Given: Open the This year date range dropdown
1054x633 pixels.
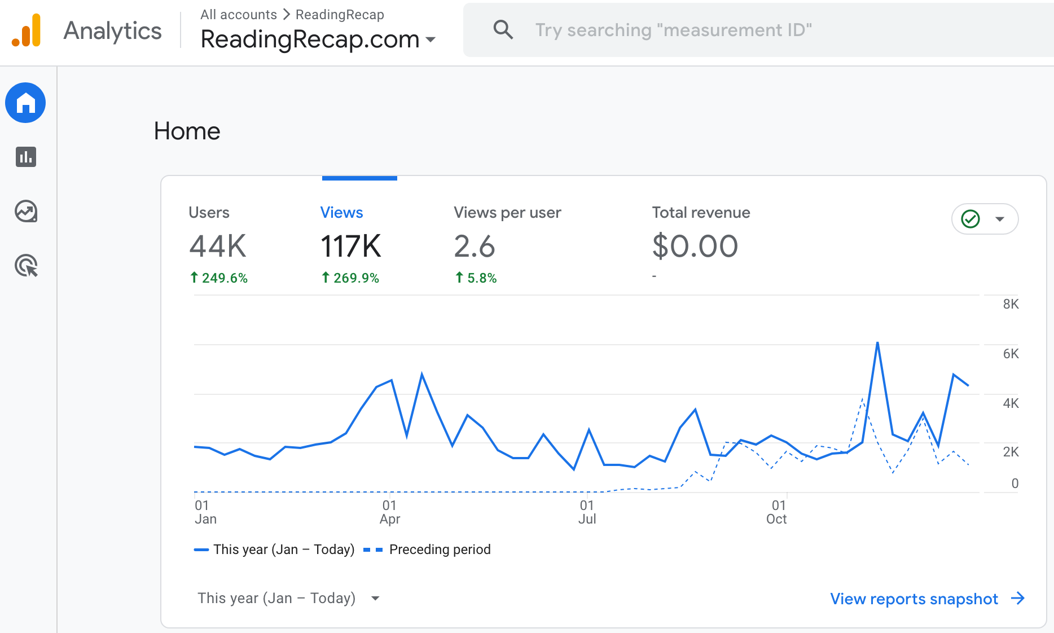Looking at the screenshot, I should pyautogui.click(x=288, y=598).
